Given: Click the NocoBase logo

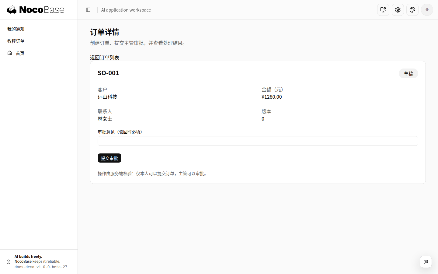Looking at the screenshot, I should coord(36,10).
